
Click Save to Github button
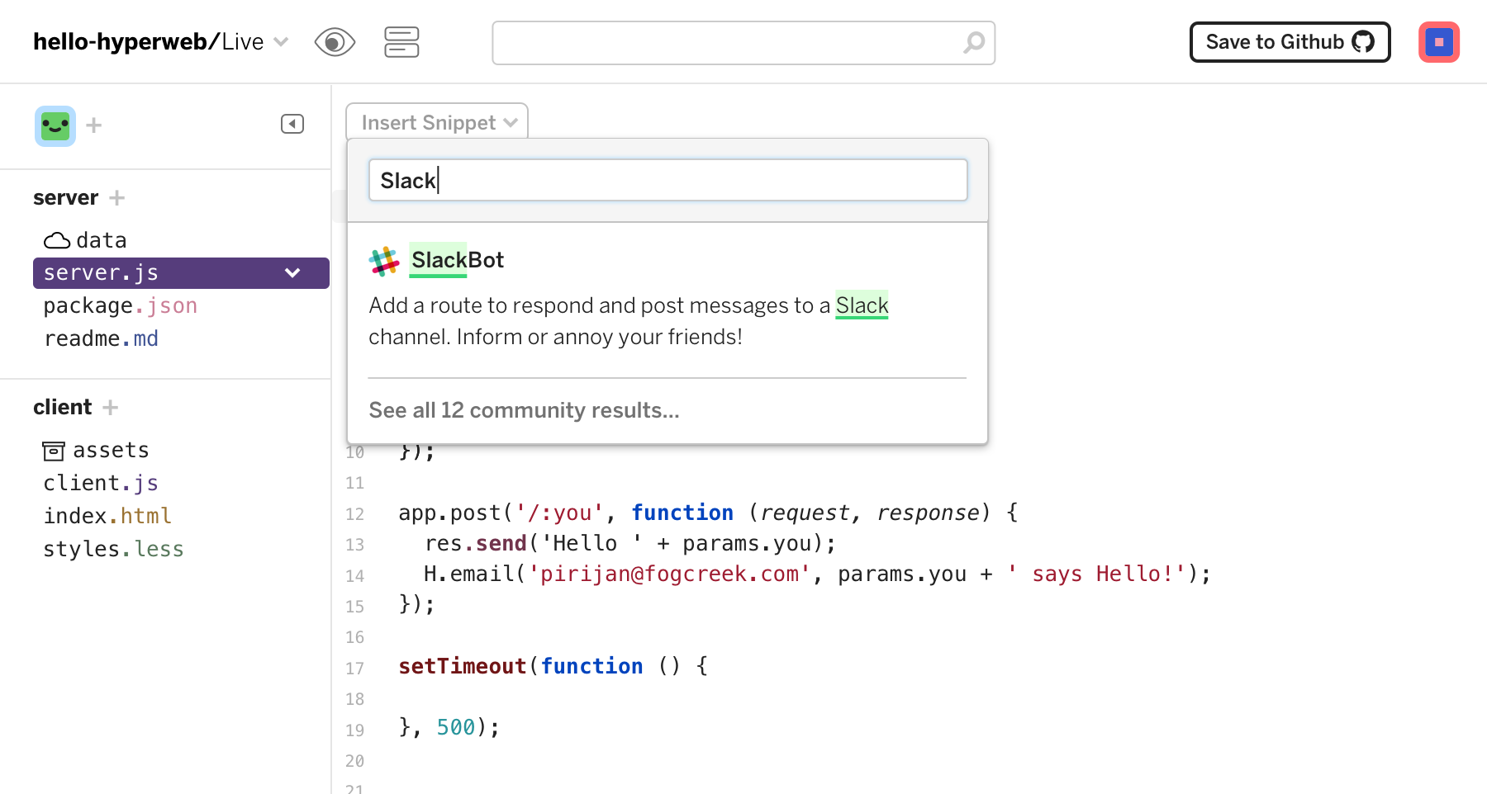[x=1290, y=42]
